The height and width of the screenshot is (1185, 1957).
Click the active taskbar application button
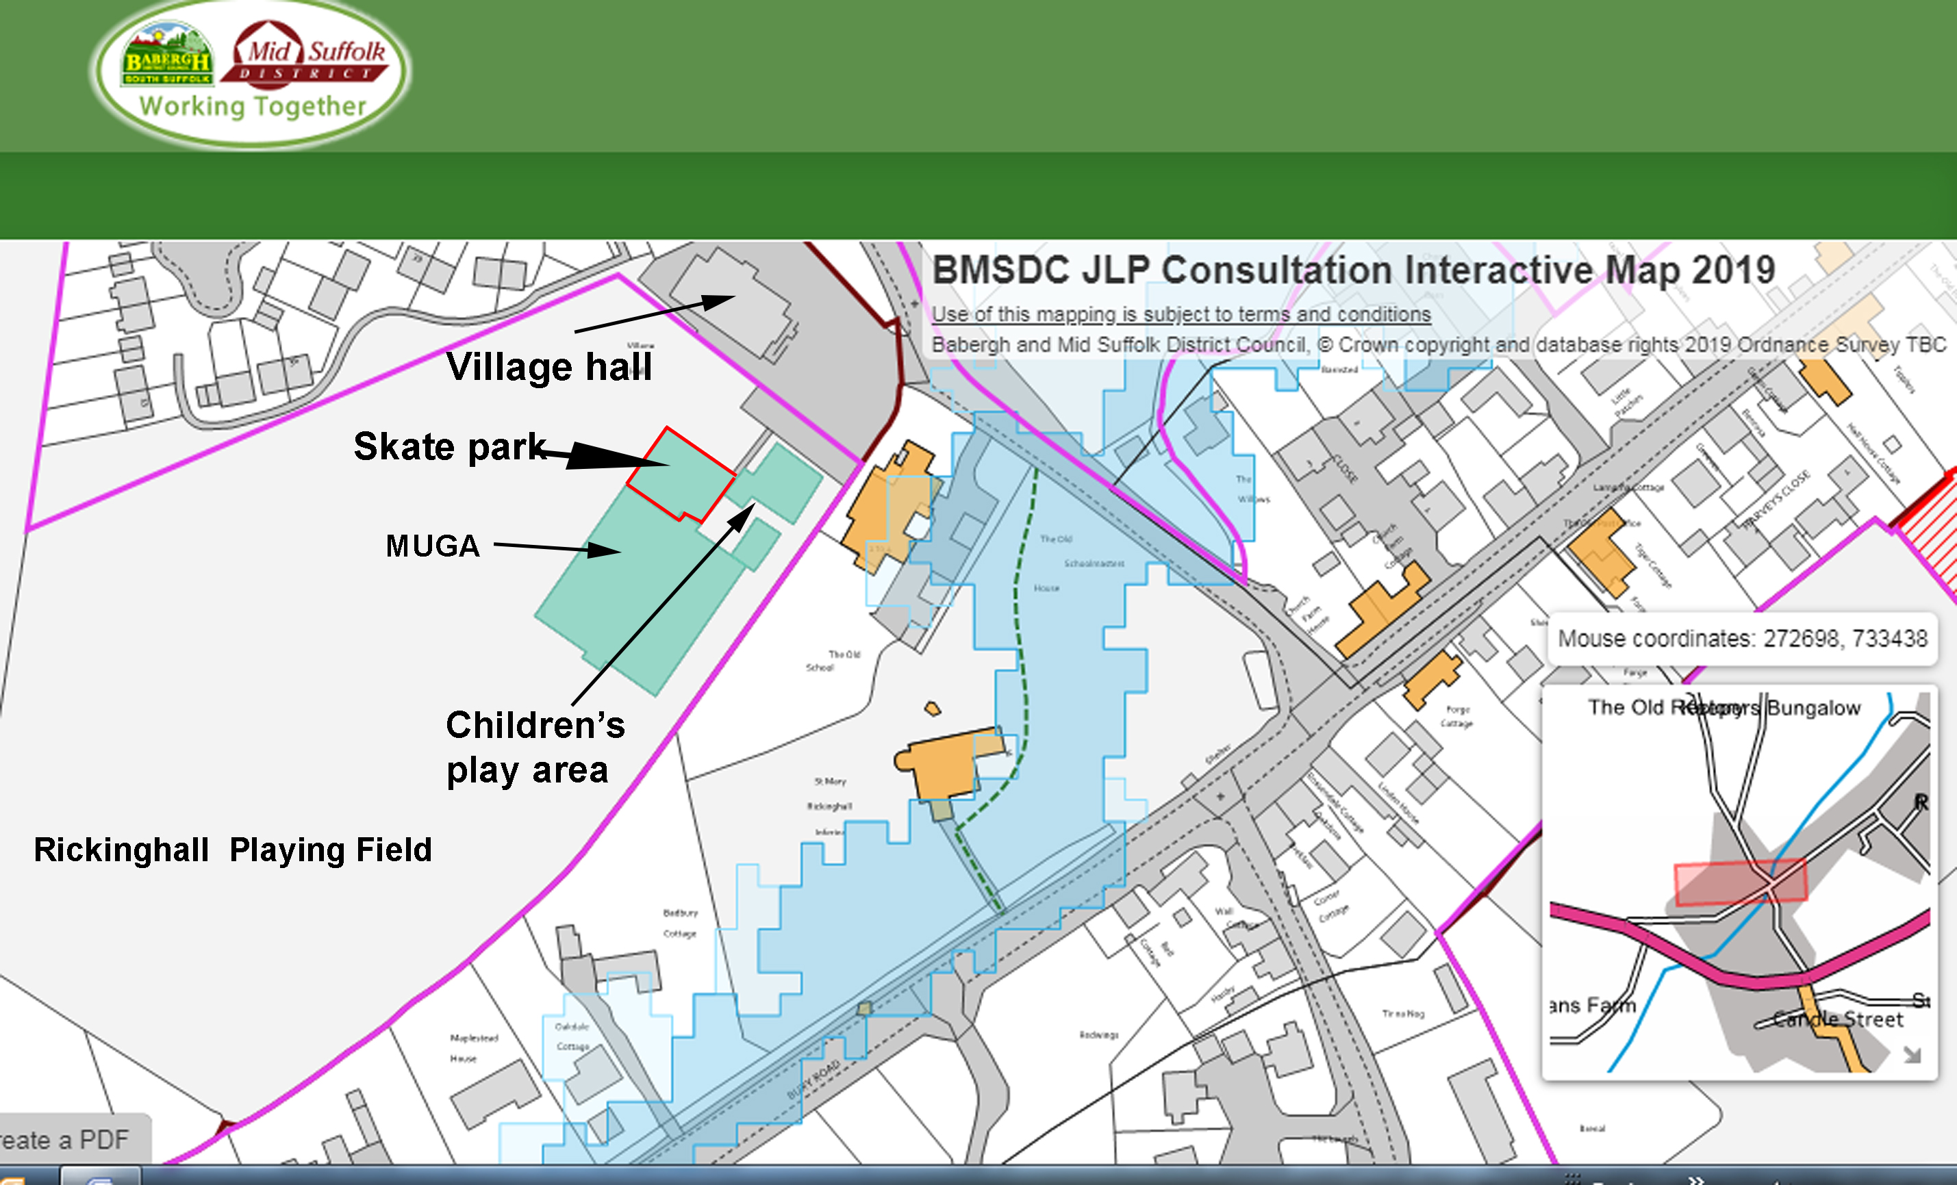(x=101, y=1176)
